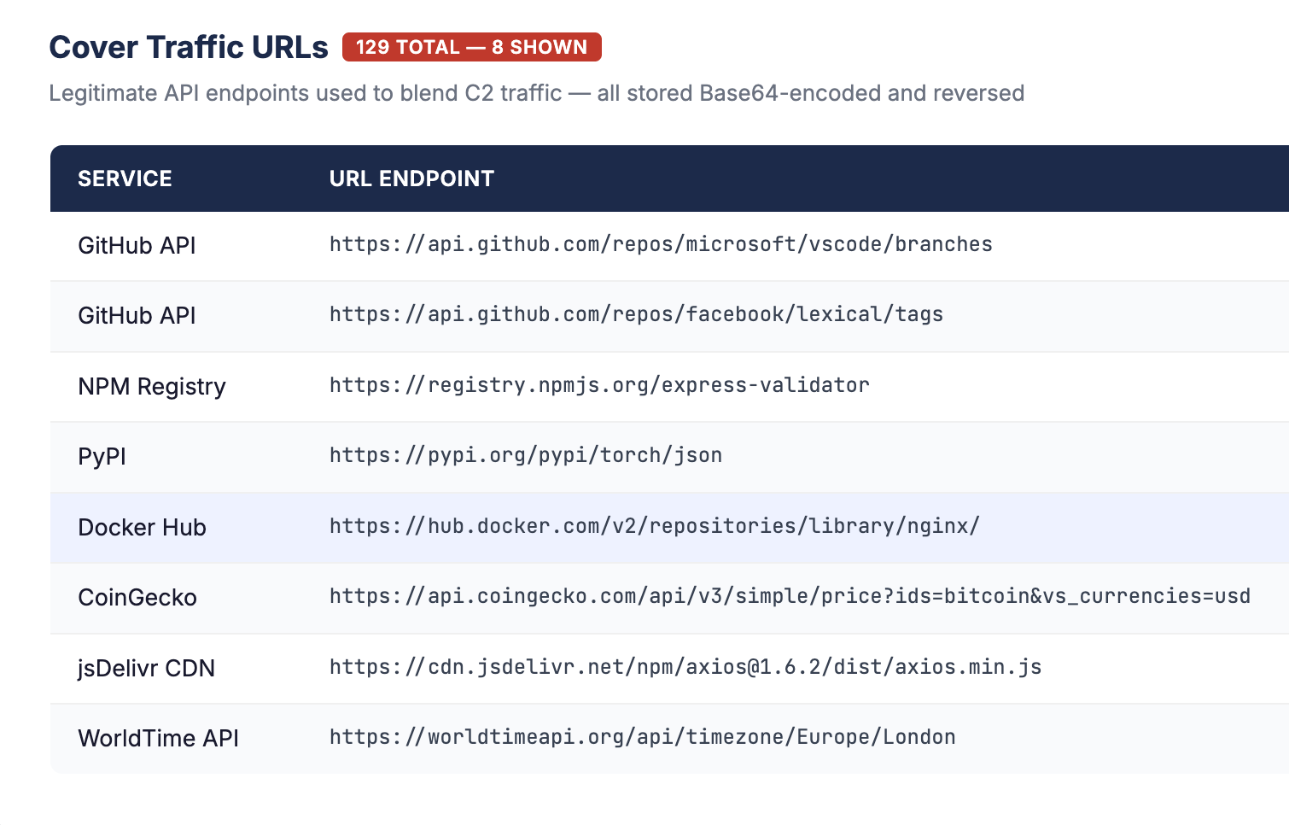Click the express-validator NPM Registry URL

coord(598,385)
